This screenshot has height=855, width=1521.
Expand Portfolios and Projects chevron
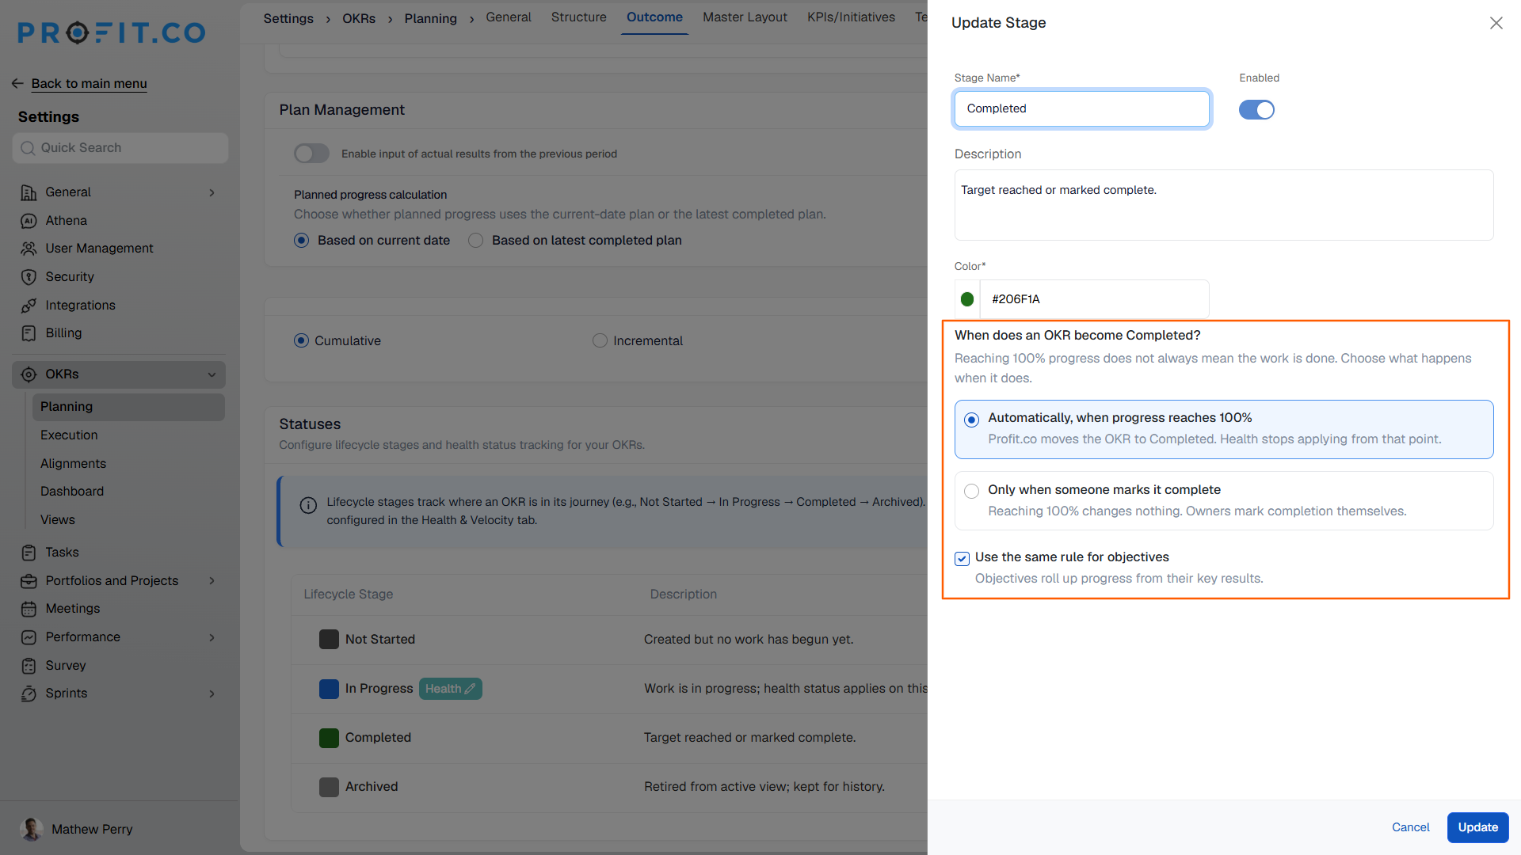pyautogui.click(x=212, y=581)
